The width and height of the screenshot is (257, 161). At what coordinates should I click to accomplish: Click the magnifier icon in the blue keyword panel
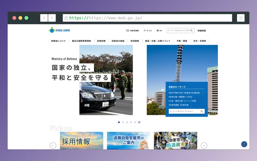coord(202,111)
